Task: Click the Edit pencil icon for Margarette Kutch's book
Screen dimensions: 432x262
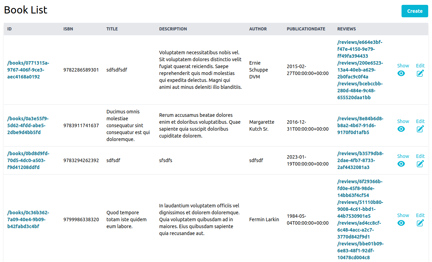Action: point(420,129)
